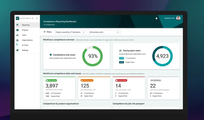The width and height of the screenshot is (204, 120).
Task: Click the 4,923 total users donut chart
Action: tap(162, 56)
